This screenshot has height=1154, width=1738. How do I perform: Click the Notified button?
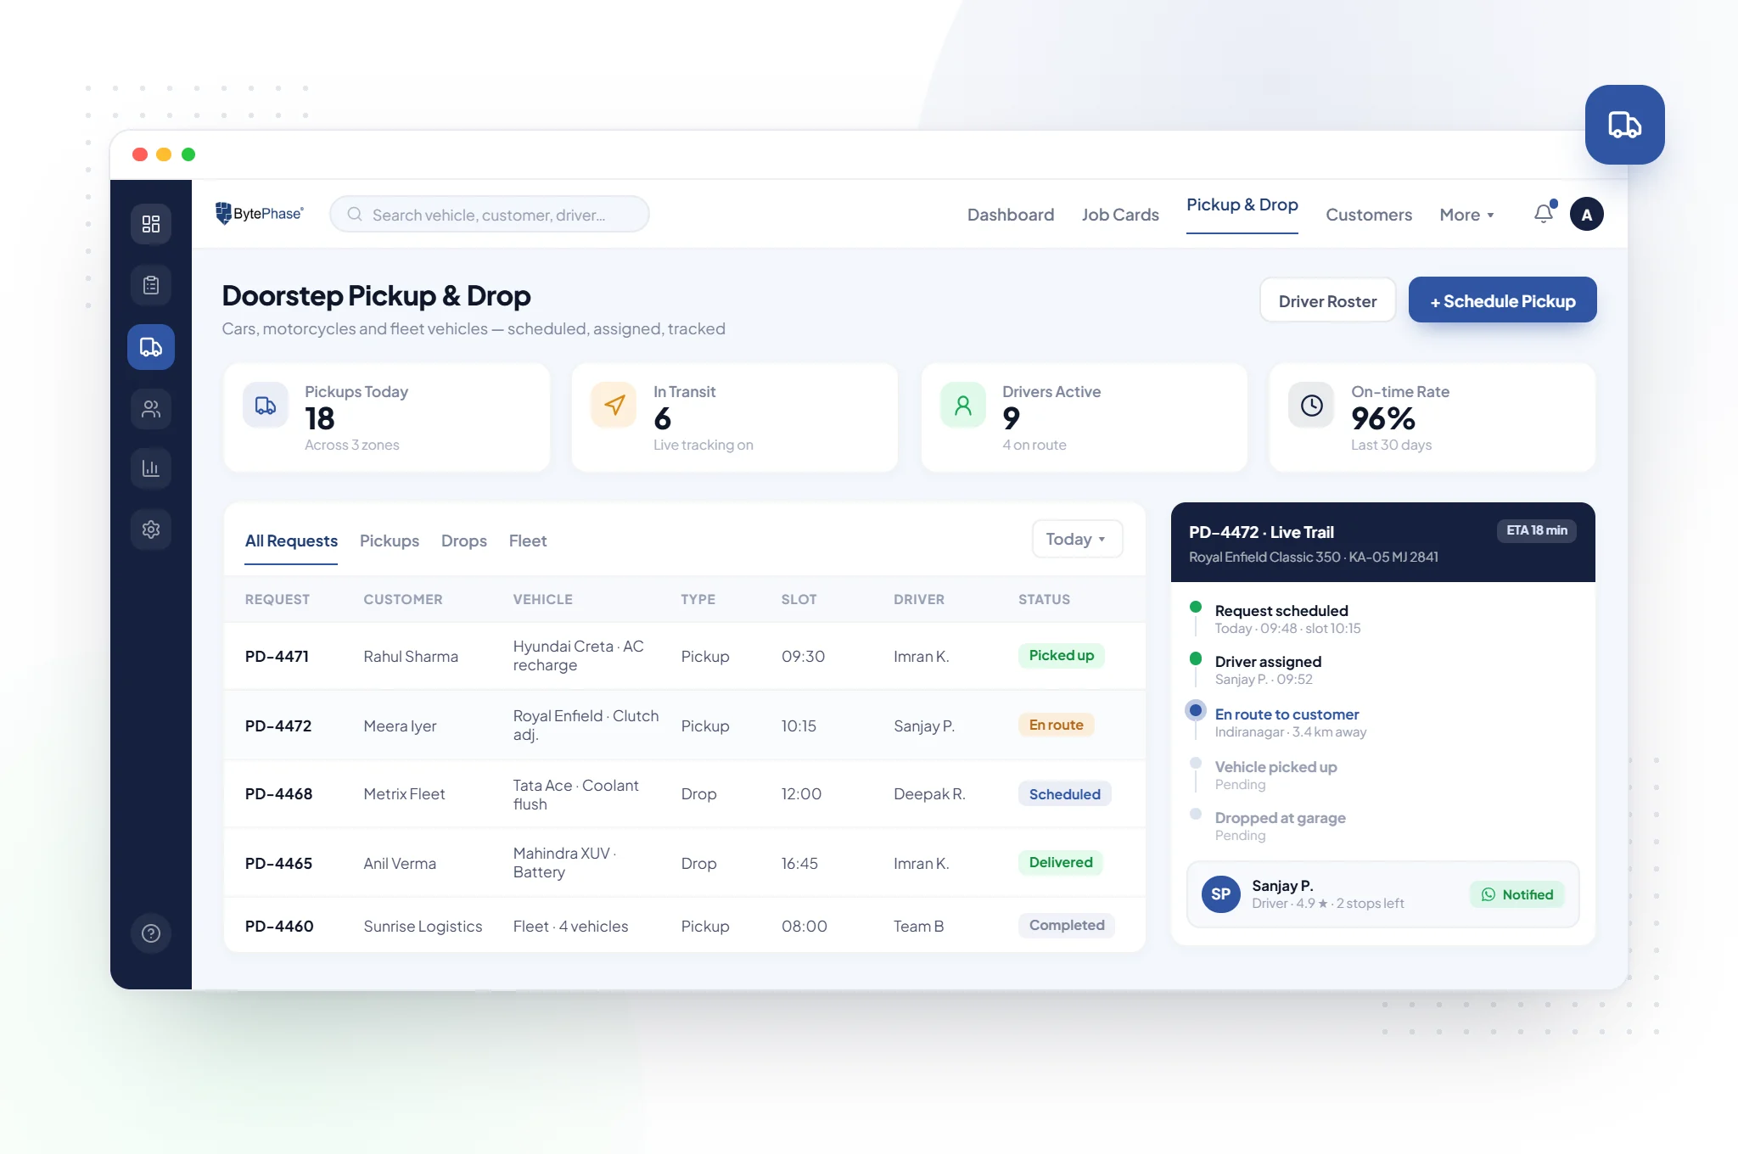coord(1517,894)
